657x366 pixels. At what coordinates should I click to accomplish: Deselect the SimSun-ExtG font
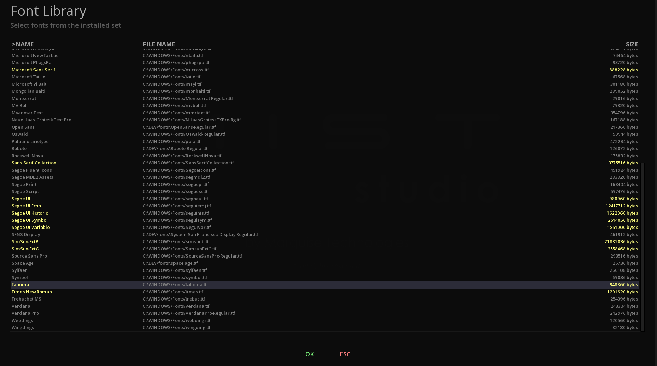pos(325,249)
